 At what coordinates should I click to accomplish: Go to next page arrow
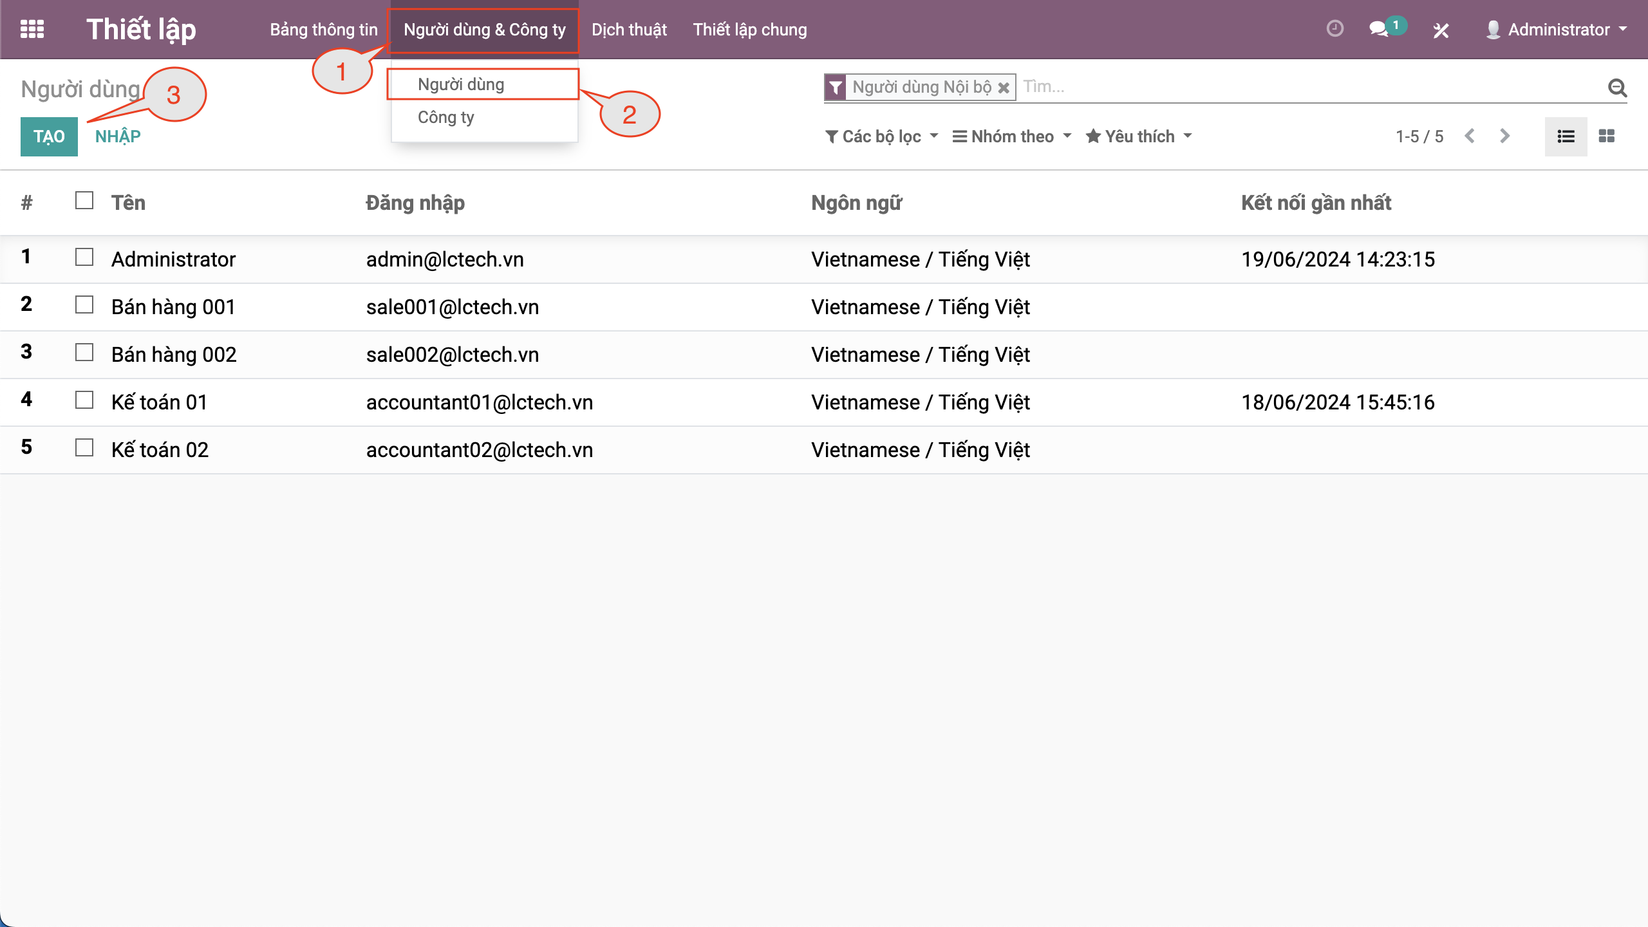point(1504,136)
